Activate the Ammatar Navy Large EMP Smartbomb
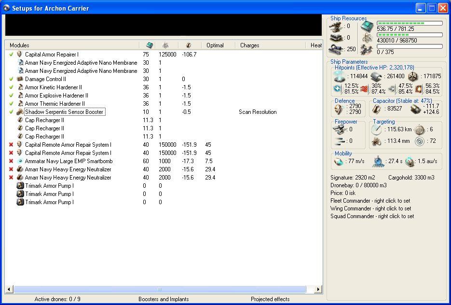Image resolution: width=451 pixels, height=305 pixels. pos(11,161)
